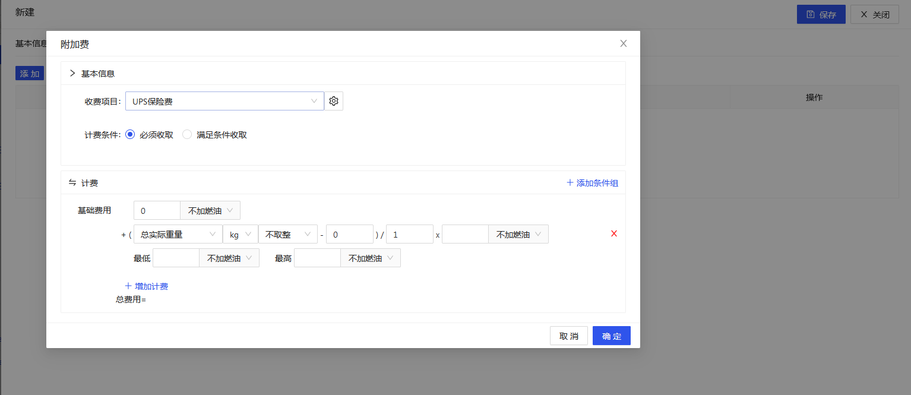Click the 确定 button
The image size is (911, 395).
coord(611,336)
